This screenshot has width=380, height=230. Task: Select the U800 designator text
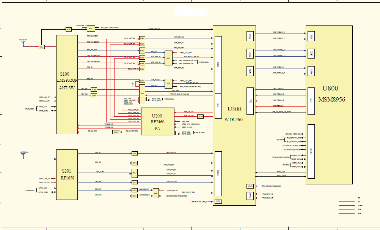pyautogui.click(x=330, y=89)
